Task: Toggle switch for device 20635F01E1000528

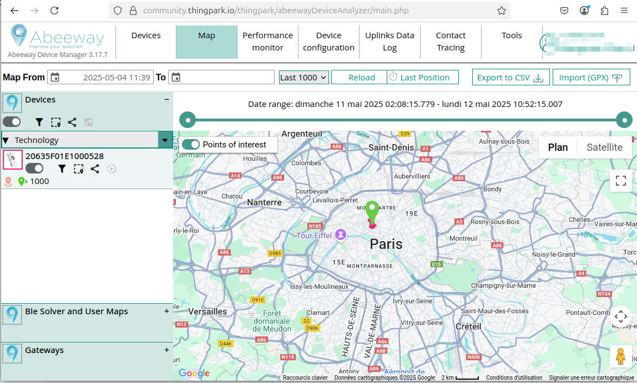Action: pyautogui.click(x=34, y=168)
